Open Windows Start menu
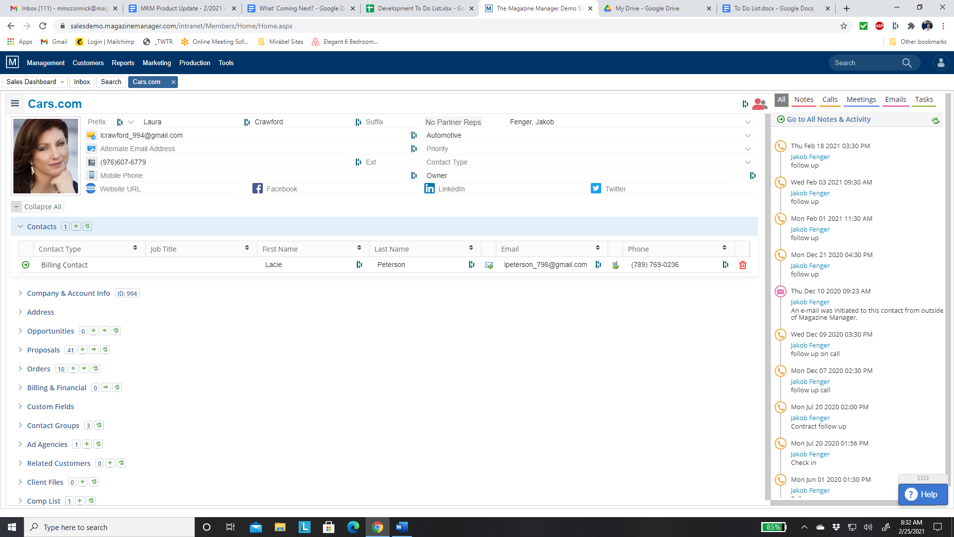 12,527
